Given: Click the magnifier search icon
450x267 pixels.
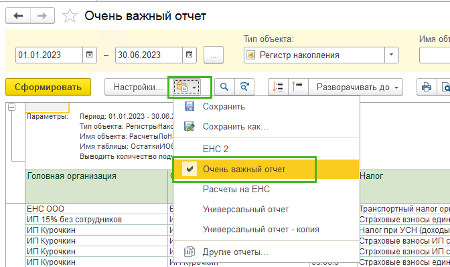Looking at the screenshot, I should (x=224, y=87).
